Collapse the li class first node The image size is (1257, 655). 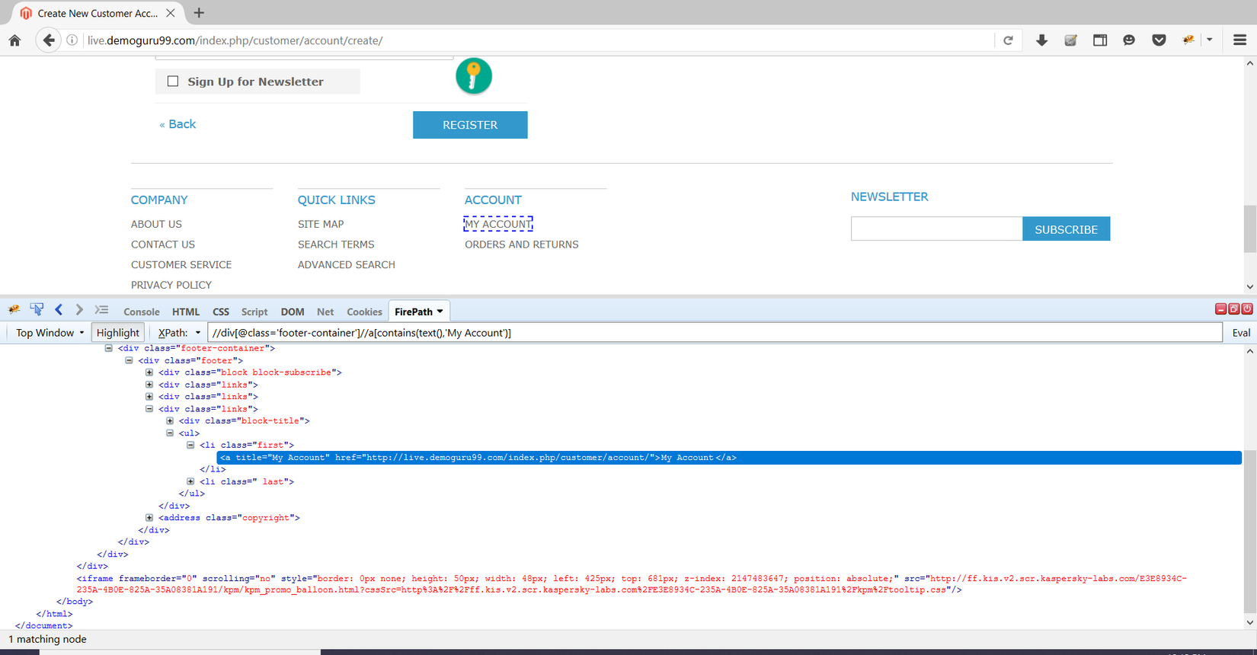point(190,445)
